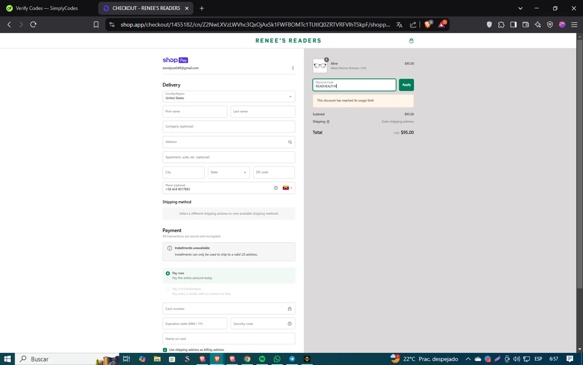Open the State dropdown
The image size is (583, 365).
pyautogui.click(x=229, y=172)
